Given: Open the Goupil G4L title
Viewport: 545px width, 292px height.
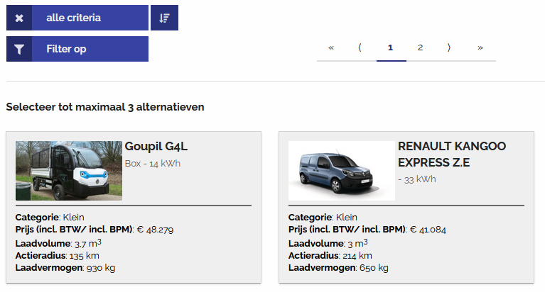Looking at the screenshot, I should (x=156, y=147).
